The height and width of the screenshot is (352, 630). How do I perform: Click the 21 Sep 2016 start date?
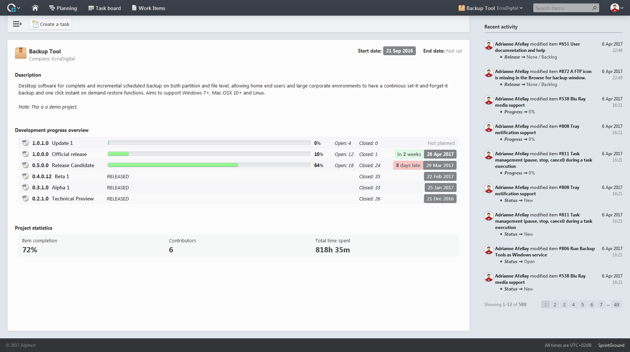[399, 51]
